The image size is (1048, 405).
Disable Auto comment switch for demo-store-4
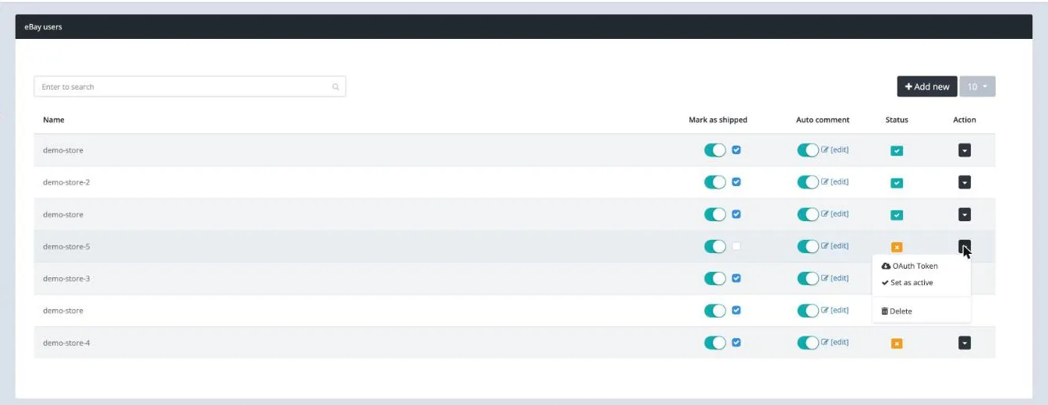pyautogui.click(x=808, y=343)
